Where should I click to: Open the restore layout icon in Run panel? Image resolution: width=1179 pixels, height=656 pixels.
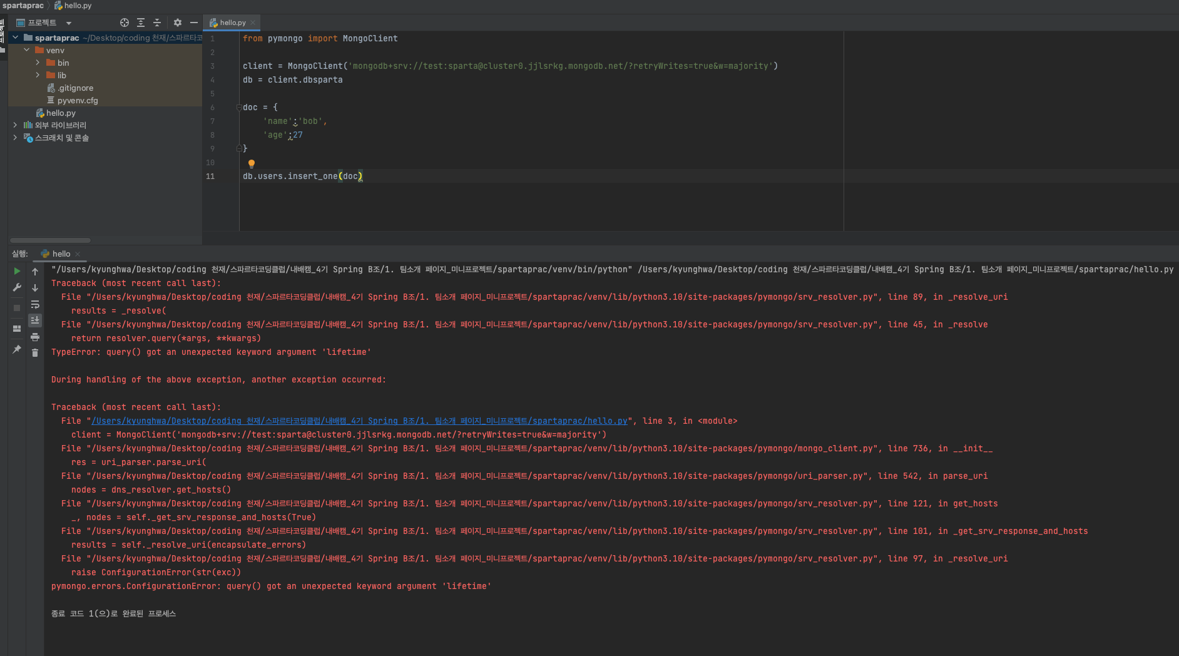(x=17, y=329)
